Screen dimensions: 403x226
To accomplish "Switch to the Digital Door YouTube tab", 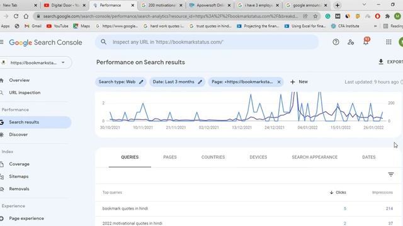I will pyautogui.click(x=64, y=5).
